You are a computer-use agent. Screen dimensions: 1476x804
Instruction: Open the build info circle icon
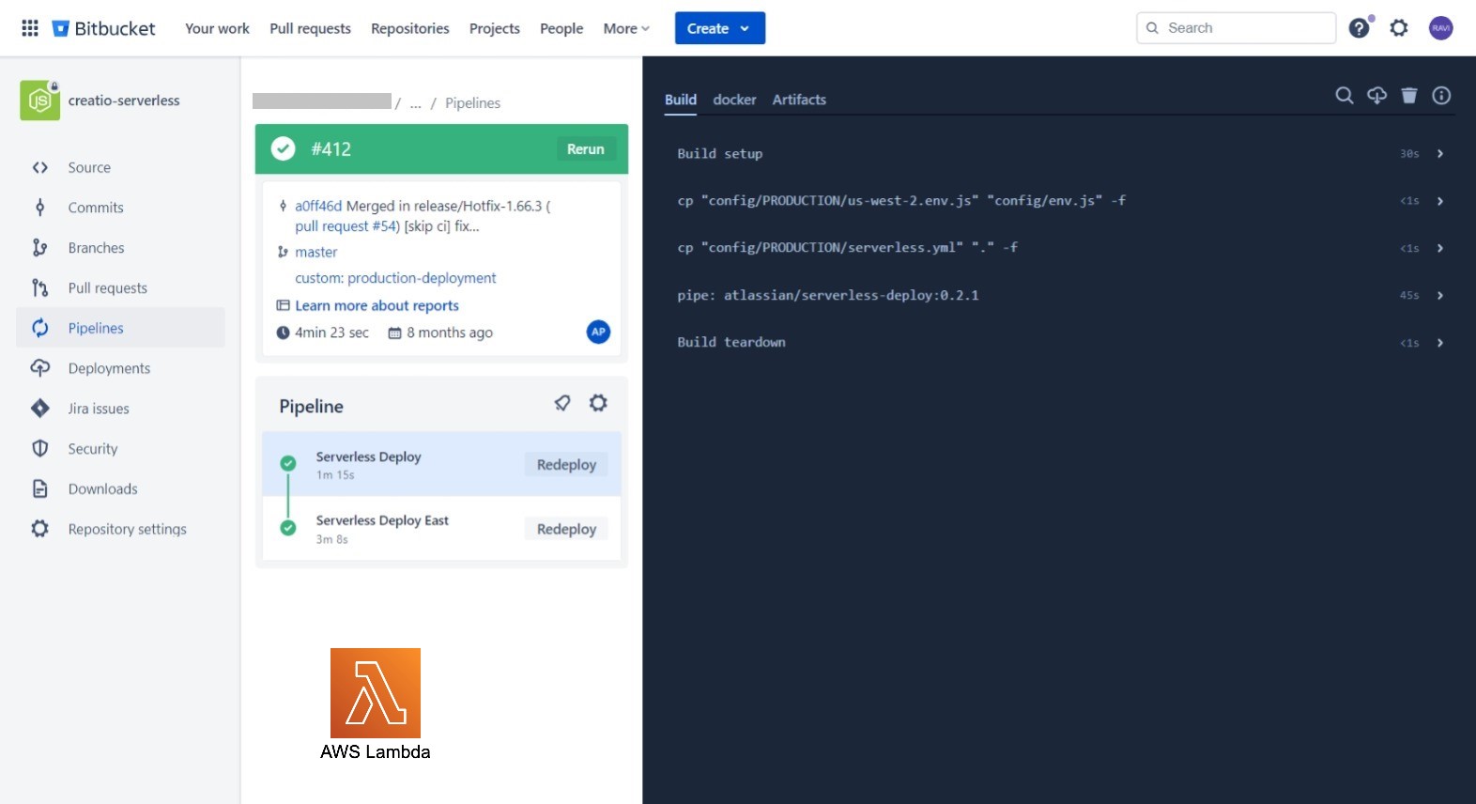[1441, 96]
